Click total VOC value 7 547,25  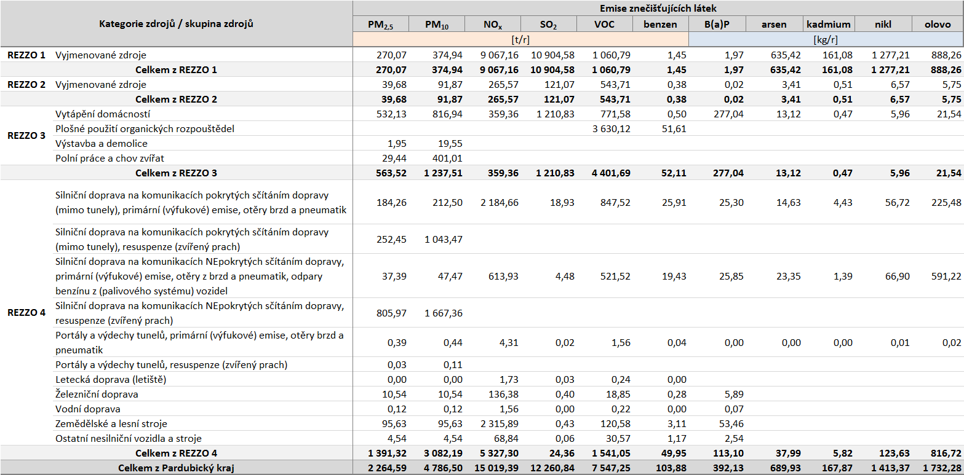point(611,468)
